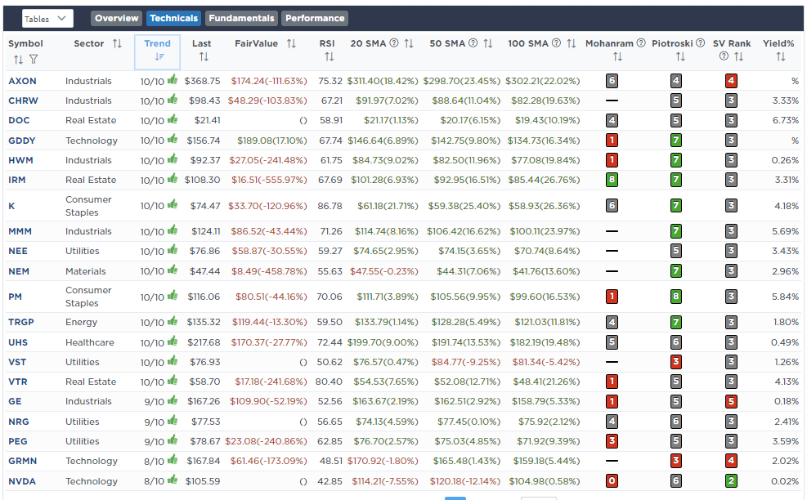The height and width of the screenshot is (500, 807).
Task: Sort by Yield% column
Action: point(781,56)
